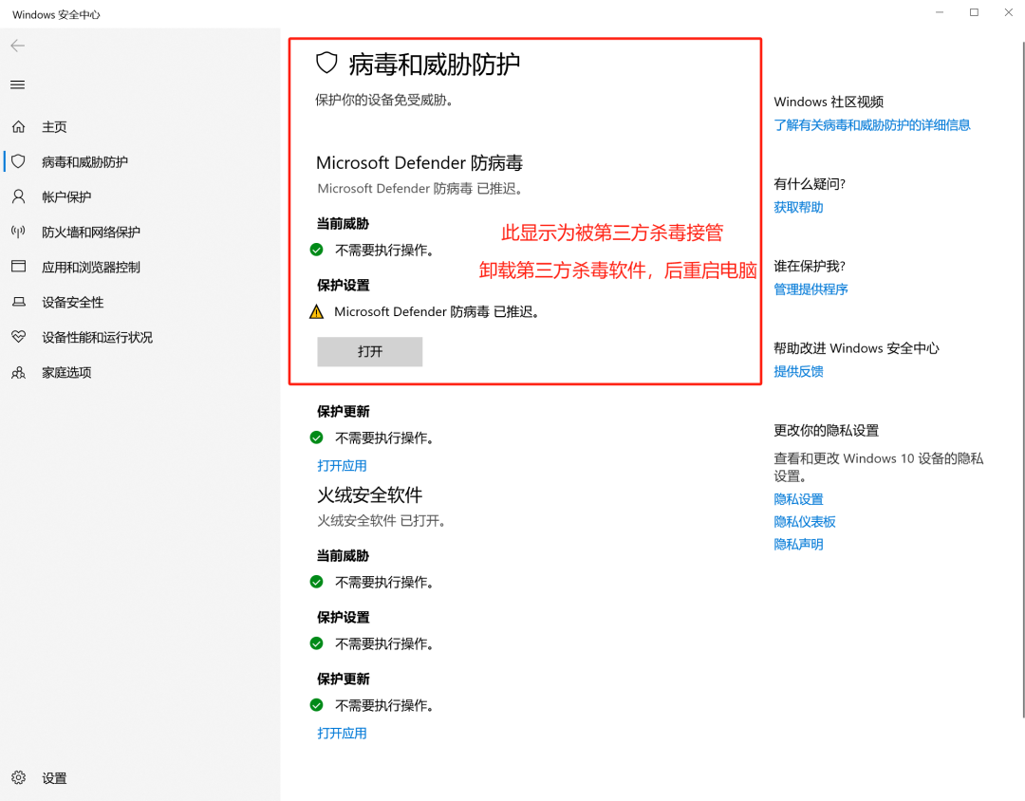Maximize the Windows 安全中心 window
This screenshot has height=801, width=1025.
[974, 12]
